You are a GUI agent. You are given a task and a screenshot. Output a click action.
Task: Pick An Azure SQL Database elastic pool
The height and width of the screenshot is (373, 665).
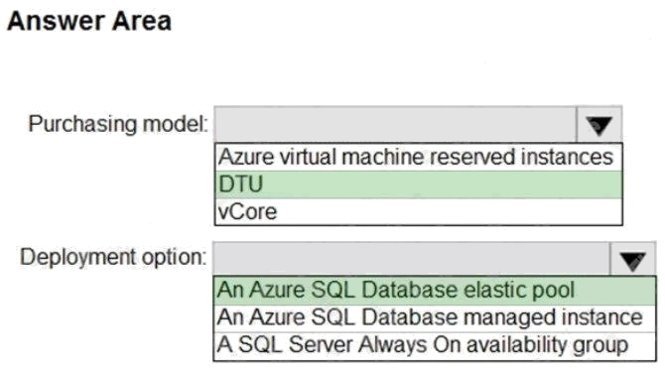pyautogui.click(x=435, y=291)
